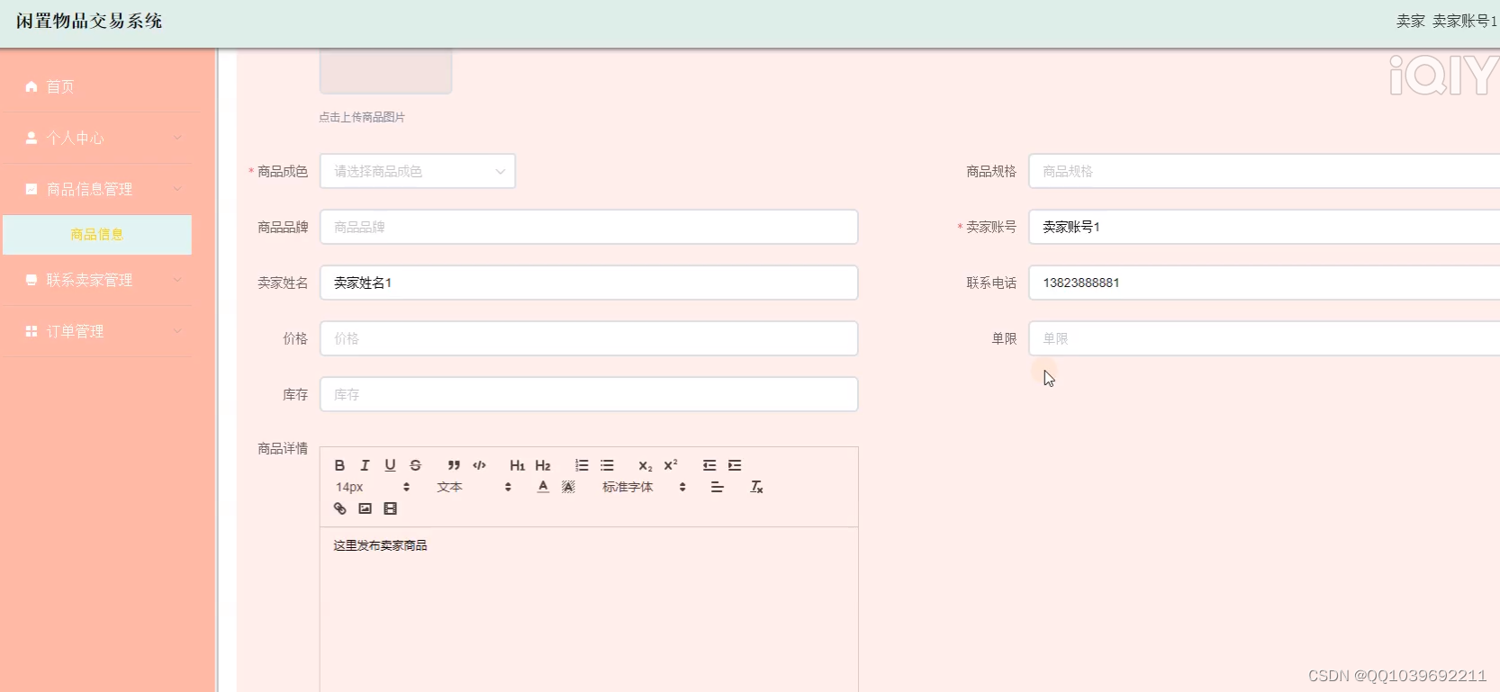Toggle bold formatting in editor toolbar
The image size is (1500, 692).
339,465
